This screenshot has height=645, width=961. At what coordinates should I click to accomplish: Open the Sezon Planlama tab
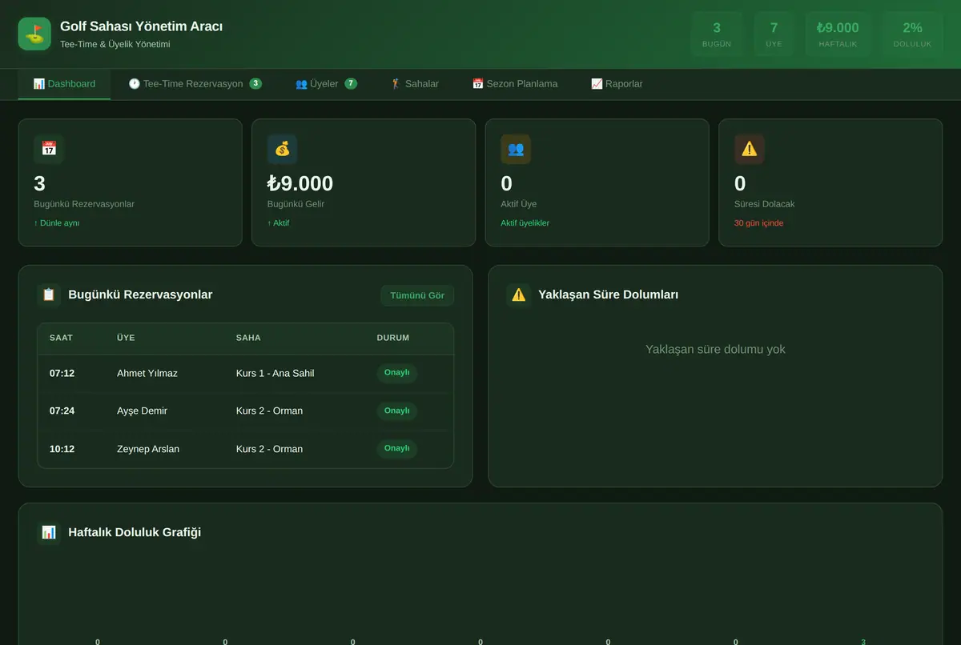tap(515, 84)
